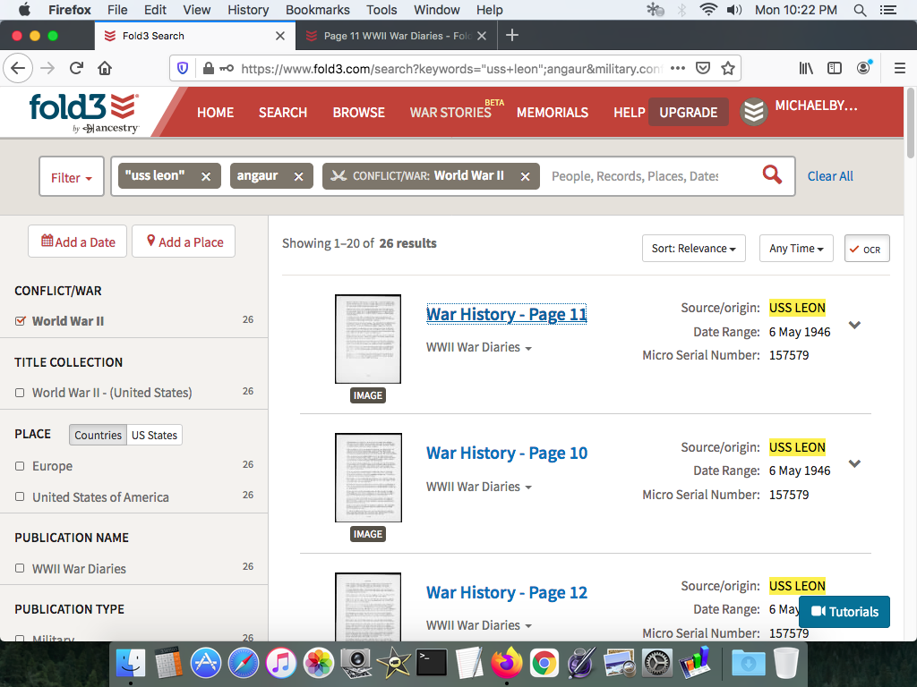Image resolution: width=917 pixels, height=687 pixels.
Task: Click the red search magnifier icon
Action: tap(772, 175)
